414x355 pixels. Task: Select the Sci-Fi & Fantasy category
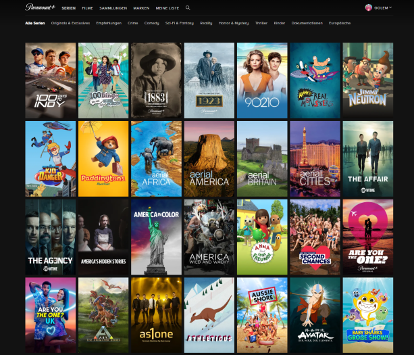[x=180, y=23]
